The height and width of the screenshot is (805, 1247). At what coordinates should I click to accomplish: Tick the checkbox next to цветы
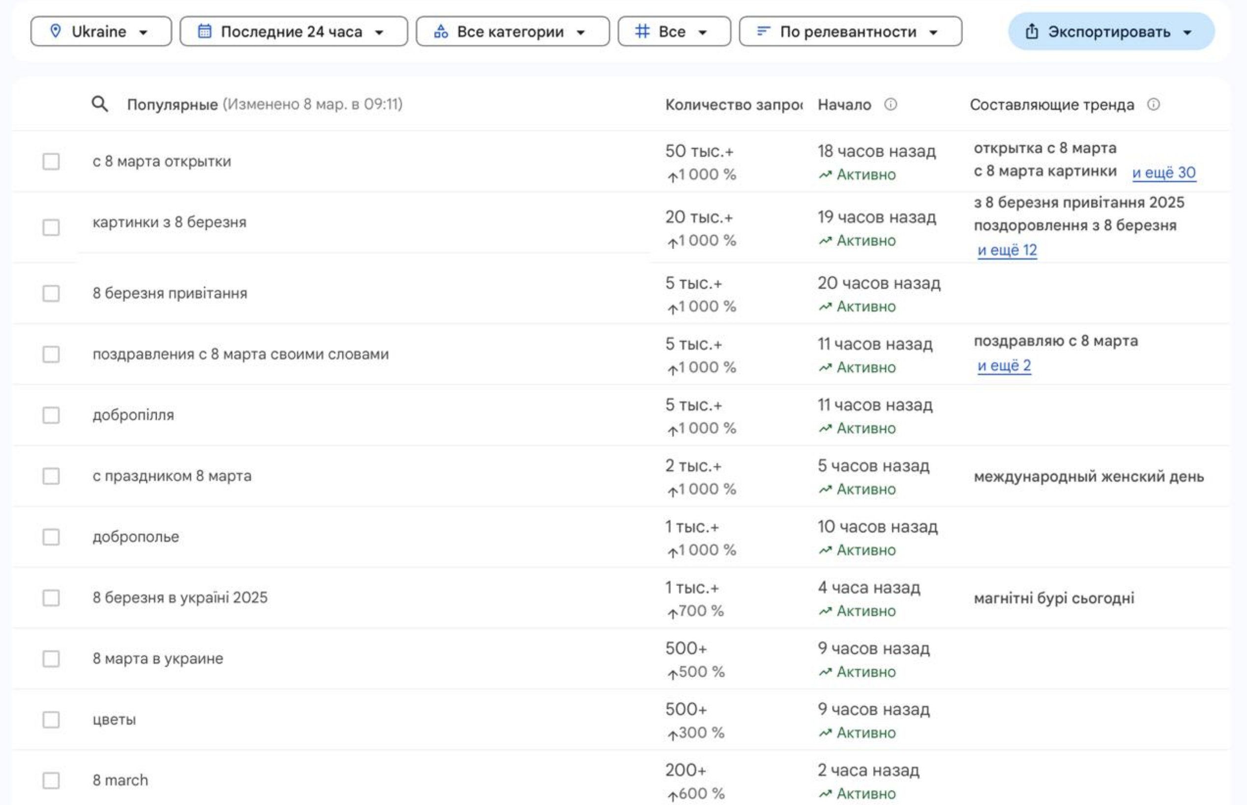pos(51,720)
